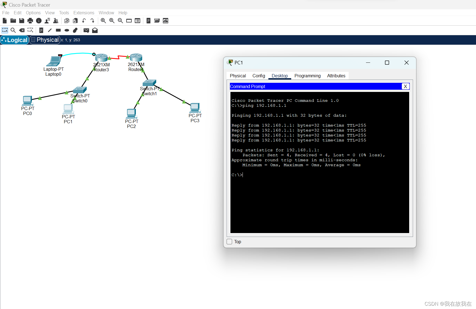
Task: Open PC1 Physical tab
Action: point(238,76)
